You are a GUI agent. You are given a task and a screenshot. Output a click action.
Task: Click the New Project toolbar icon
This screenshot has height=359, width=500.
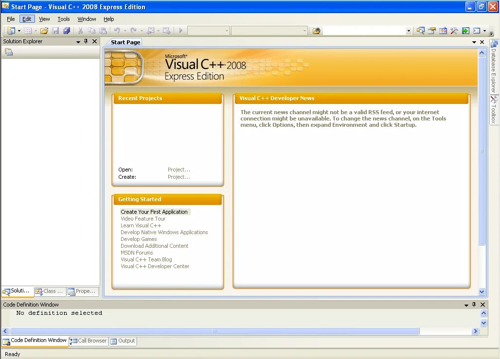click(11, 31)
